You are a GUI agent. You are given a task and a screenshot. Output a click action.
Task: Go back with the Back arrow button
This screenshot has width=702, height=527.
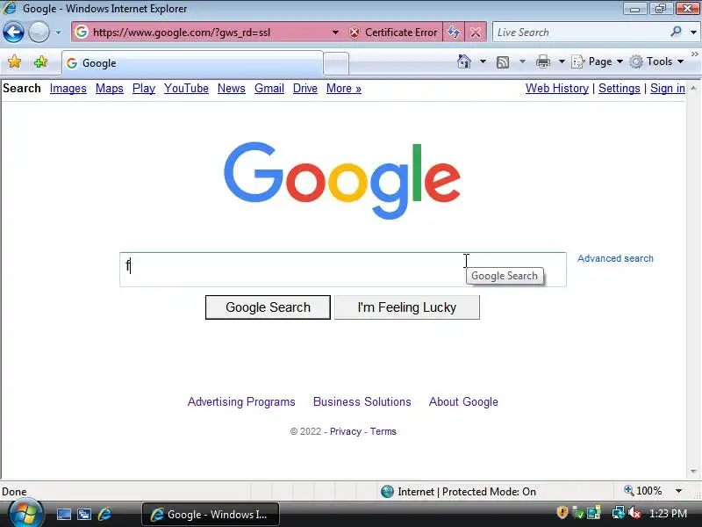pos(13,32)
